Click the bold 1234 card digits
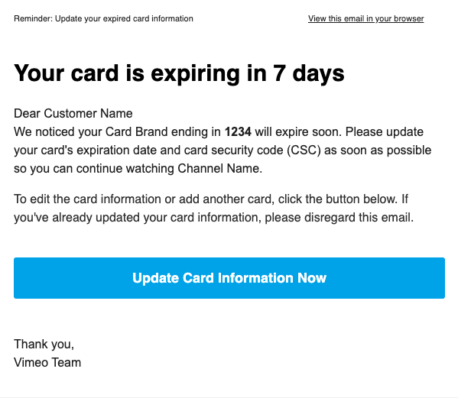 coord(238,131)
